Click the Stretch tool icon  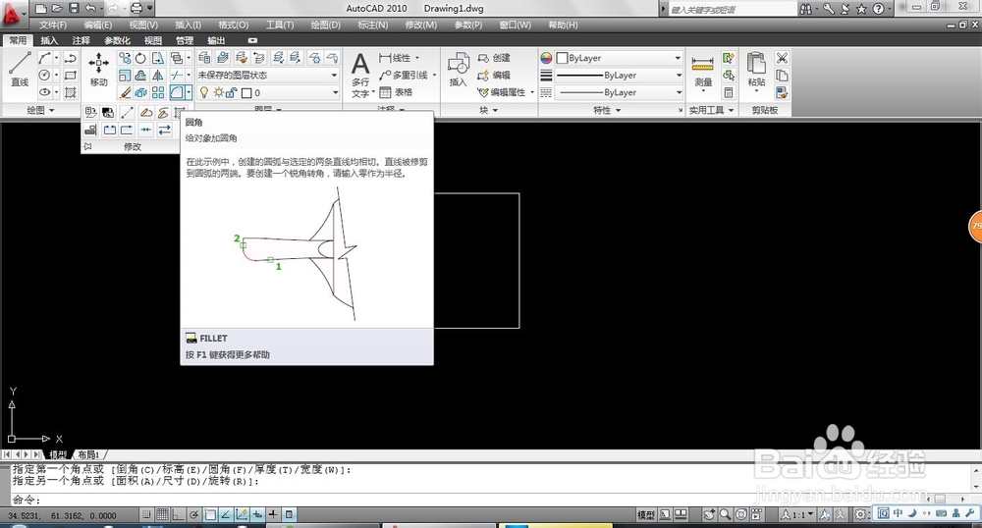158,58
